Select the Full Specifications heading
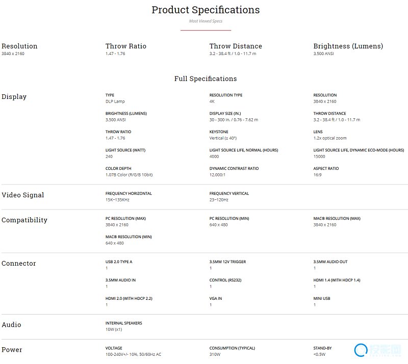The height and width of the screenshot is (364, 408). click(x=206, y=79)
